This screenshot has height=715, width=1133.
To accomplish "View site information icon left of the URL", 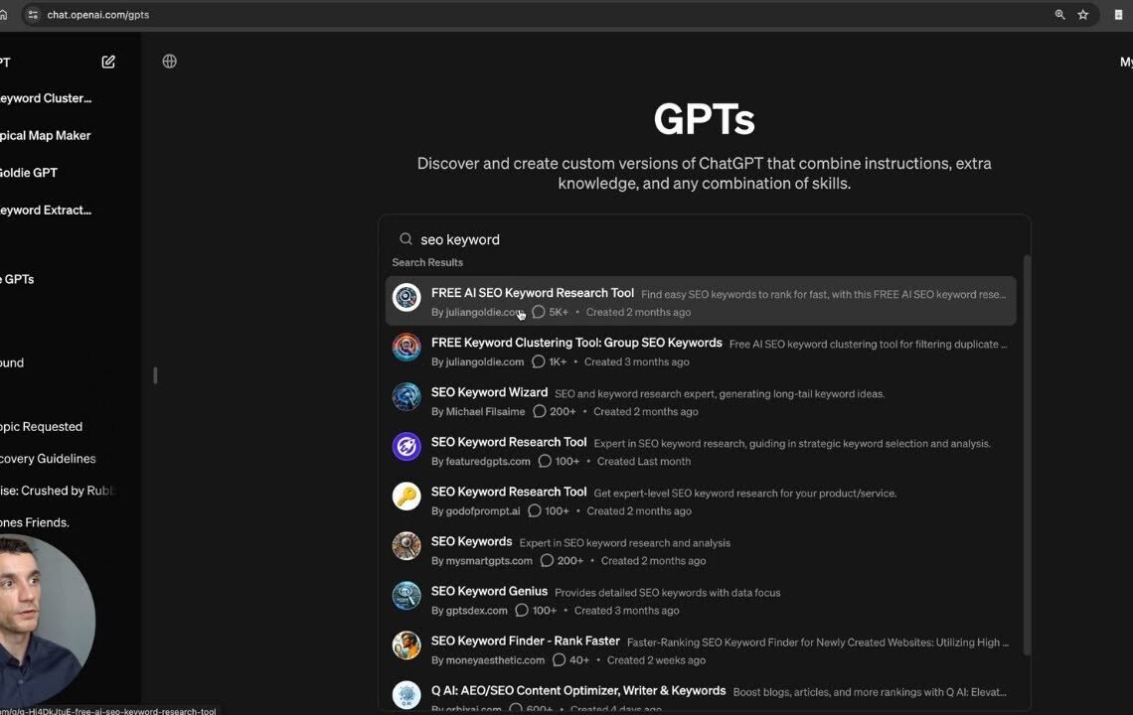I will 33,15.
